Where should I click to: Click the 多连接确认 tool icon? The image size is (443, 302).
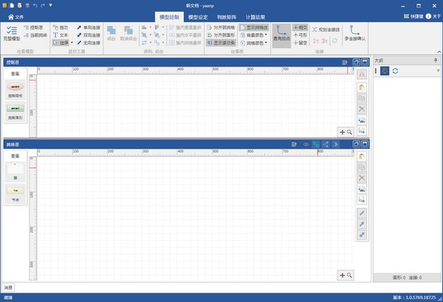click(355, 35)
